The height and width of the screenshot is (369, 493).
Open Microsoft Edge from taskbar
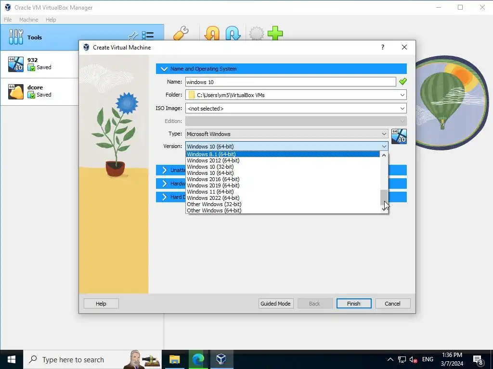coord(198,359)
